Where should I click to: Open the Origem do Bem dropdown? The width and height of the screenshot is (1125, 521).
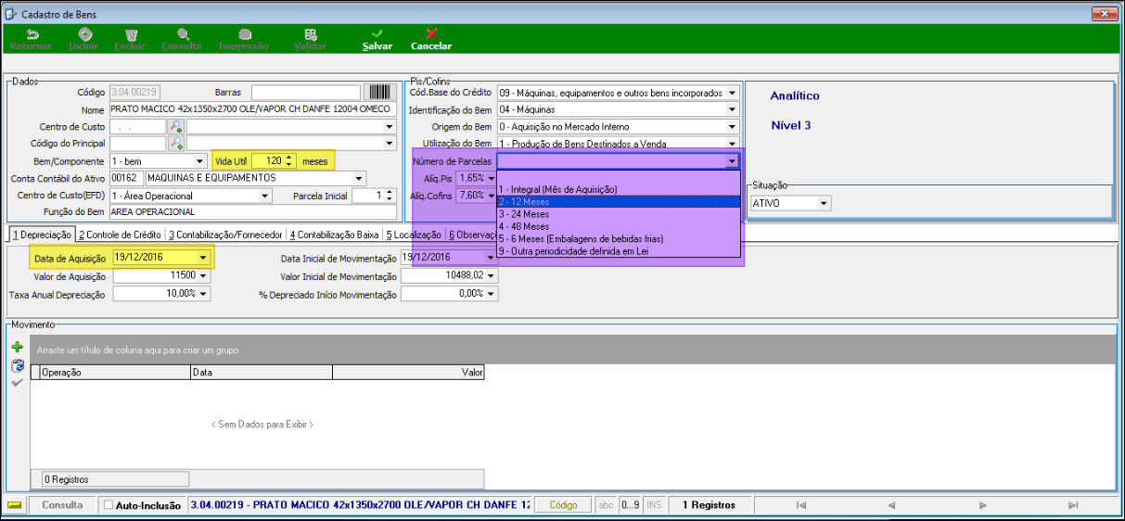[x=732, y=126]
